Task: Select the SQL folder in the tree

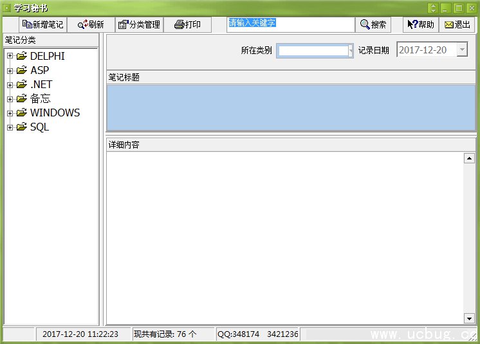Action: [39, 127]
